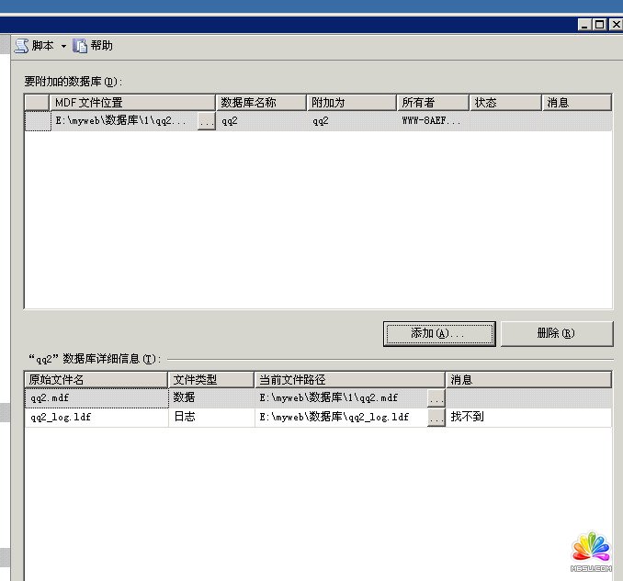Click 状态 column header

point(505,103)
